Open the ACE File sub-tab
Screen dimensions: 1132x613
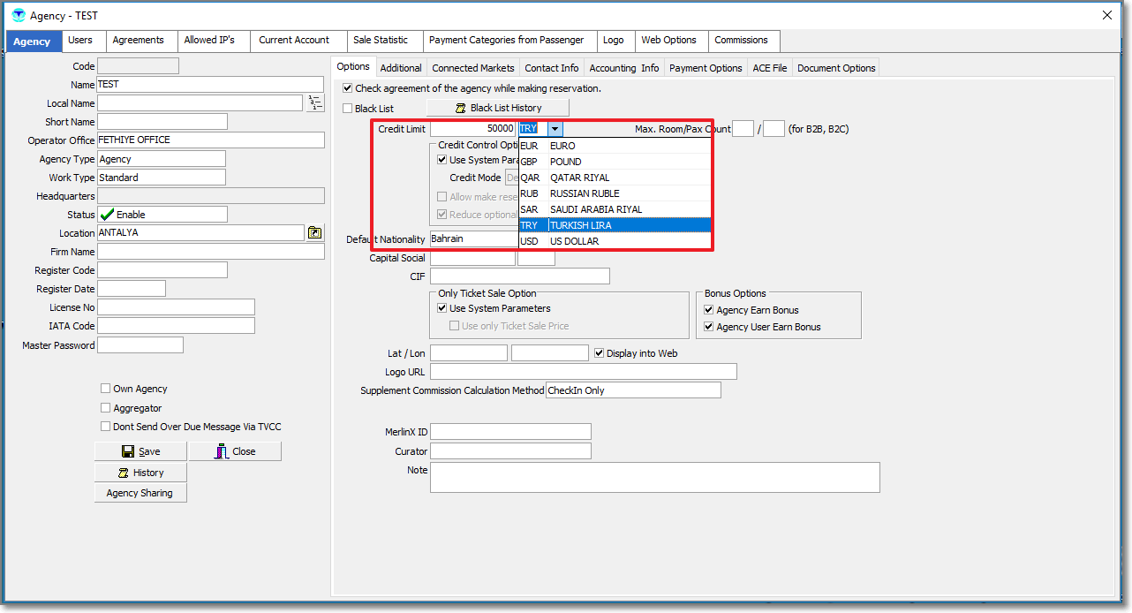tap(770, 68)
